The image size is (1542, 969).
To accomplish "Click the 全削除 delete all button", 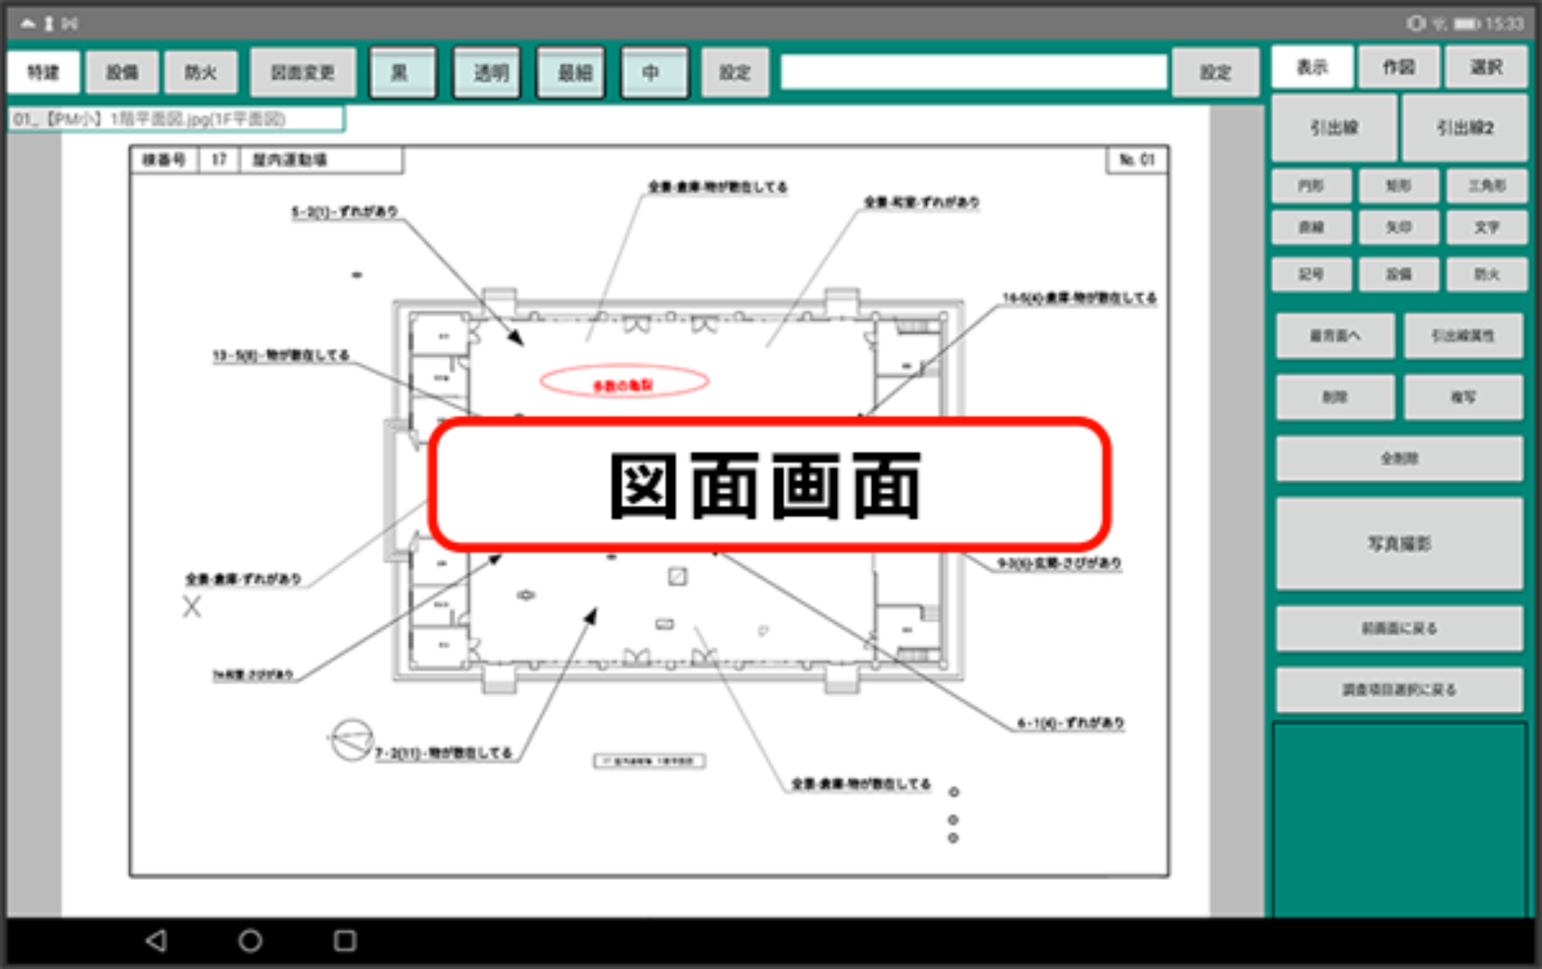I will point(1399,459).
